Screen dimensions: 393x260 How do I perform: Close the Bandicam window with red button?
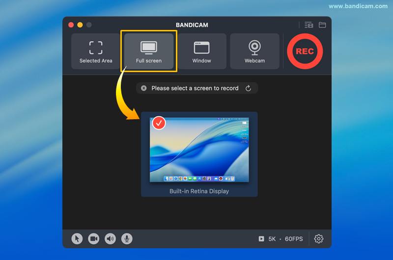tap(71, 25)
